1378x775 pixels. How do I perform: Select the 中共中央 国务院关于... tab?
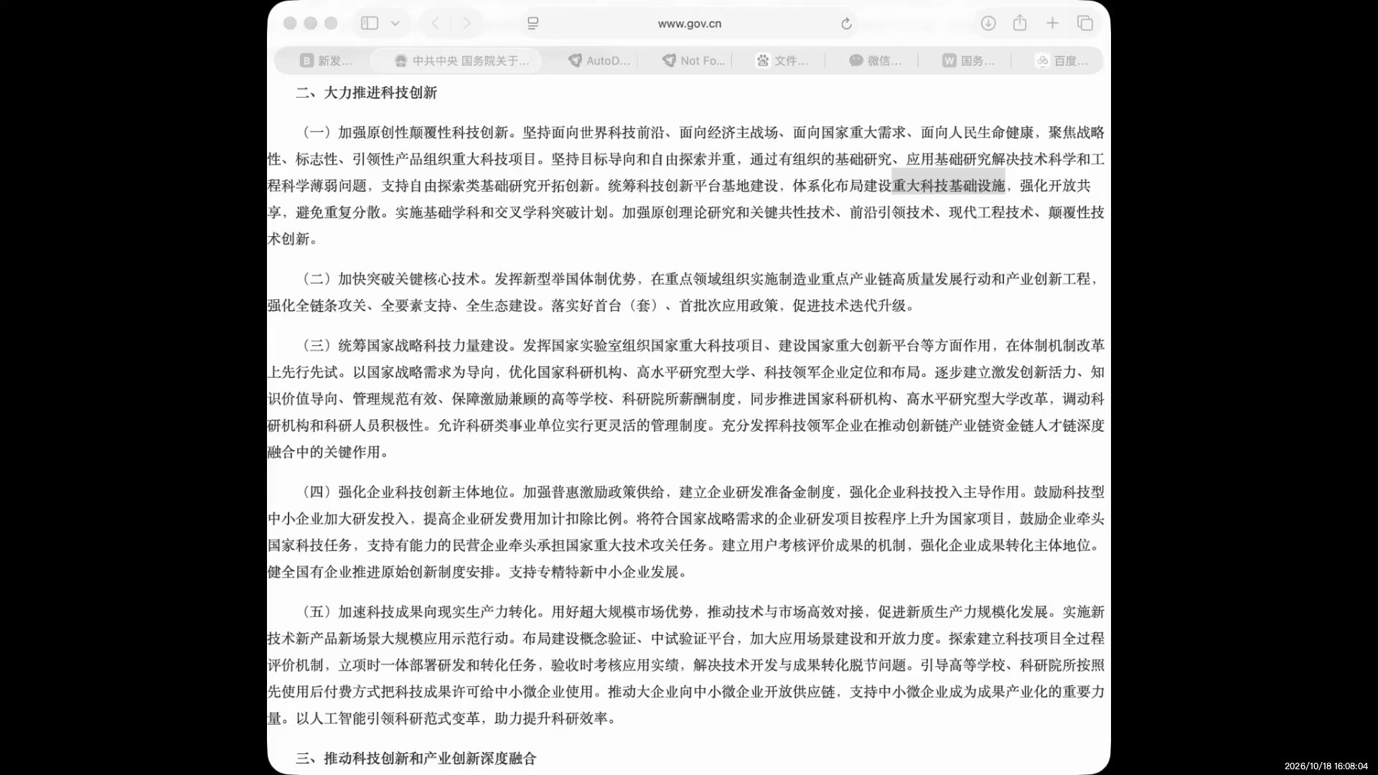click(x=463, y=61)
